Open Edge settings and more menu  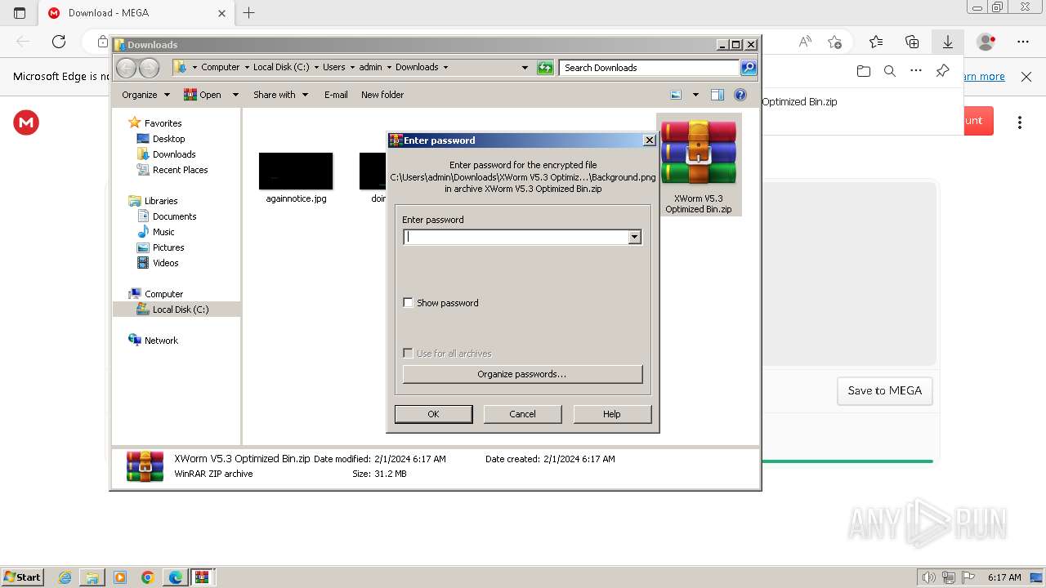pyautogui.click(x=1023, y=42)
